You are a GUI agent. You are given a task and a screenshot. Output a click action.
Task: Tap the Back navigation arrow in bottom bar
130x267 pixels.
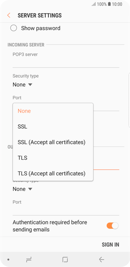click(101, 260)
